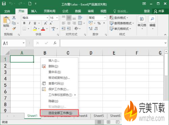Click in the formula bar input
Viewport: 169px width, 125px height.
click(x=112, y=43)
